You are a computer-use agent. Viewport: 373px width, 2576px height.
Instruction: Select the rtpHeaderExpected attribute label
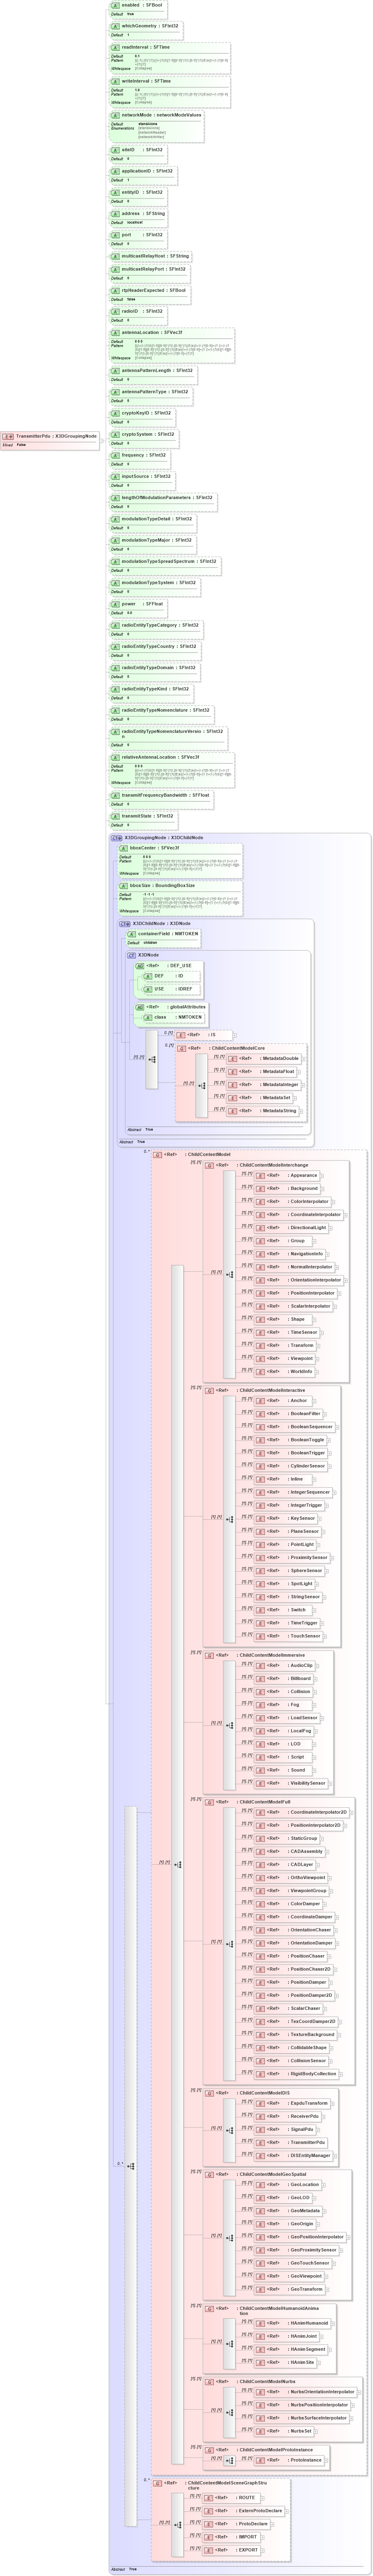point(153,290)
